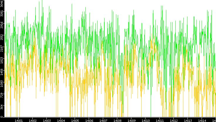
Task: Click the 14:14 time axis label
Action: [202, 121]
